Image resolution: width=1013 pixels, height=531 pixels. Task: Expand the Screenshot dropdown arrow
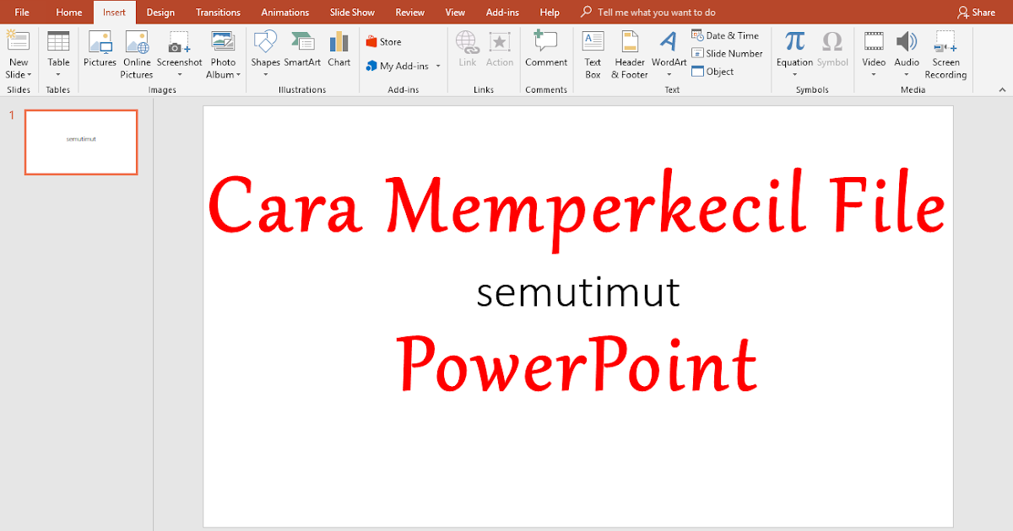click(180, 75)
